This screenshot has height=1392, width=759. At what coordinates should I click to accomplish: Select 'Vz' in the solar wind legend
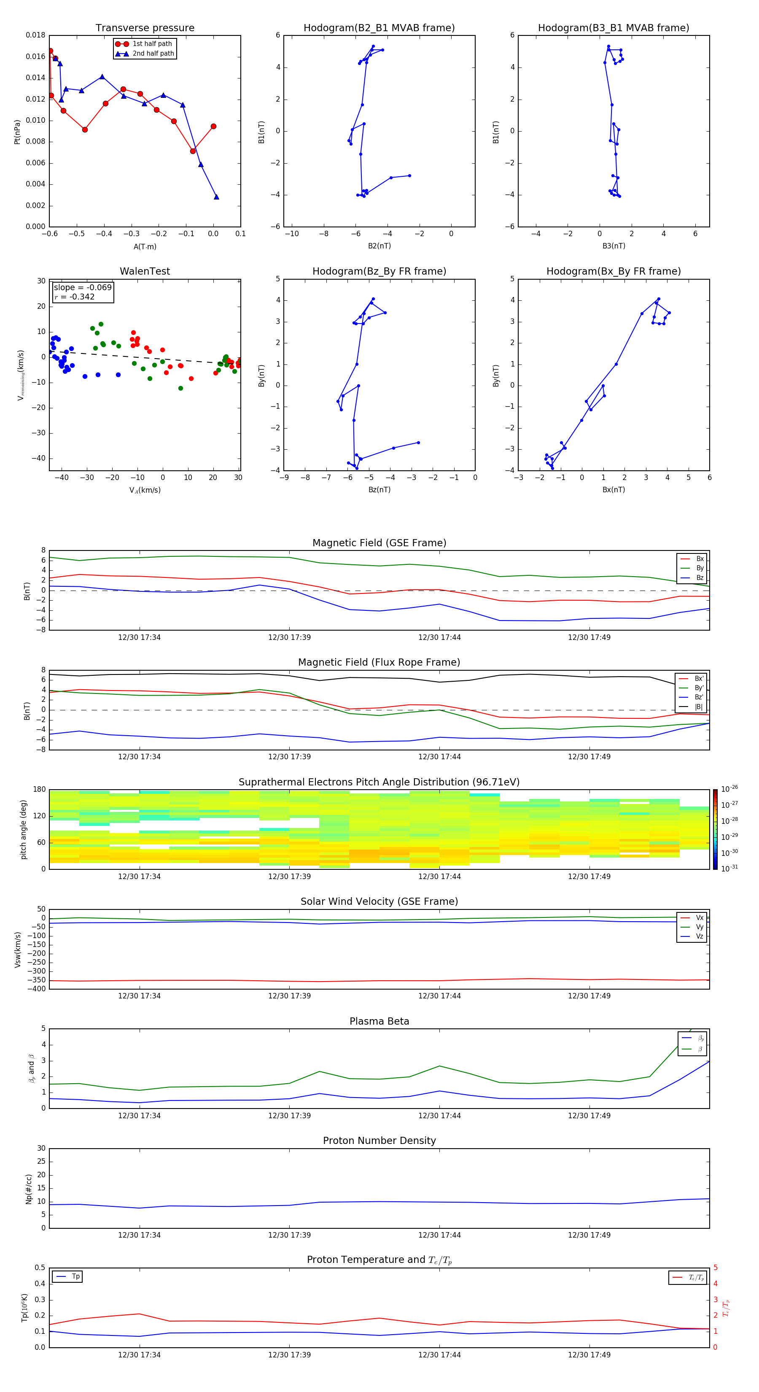coord(692,936)
